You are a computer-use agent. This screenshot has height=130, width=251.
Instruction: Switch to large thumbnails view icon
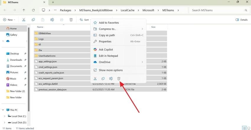point(249,128)
